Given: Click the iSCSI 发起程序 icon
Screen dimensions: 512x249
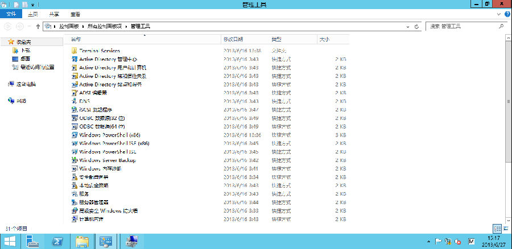Looking at the screenshot, I should tap(74, 110).
